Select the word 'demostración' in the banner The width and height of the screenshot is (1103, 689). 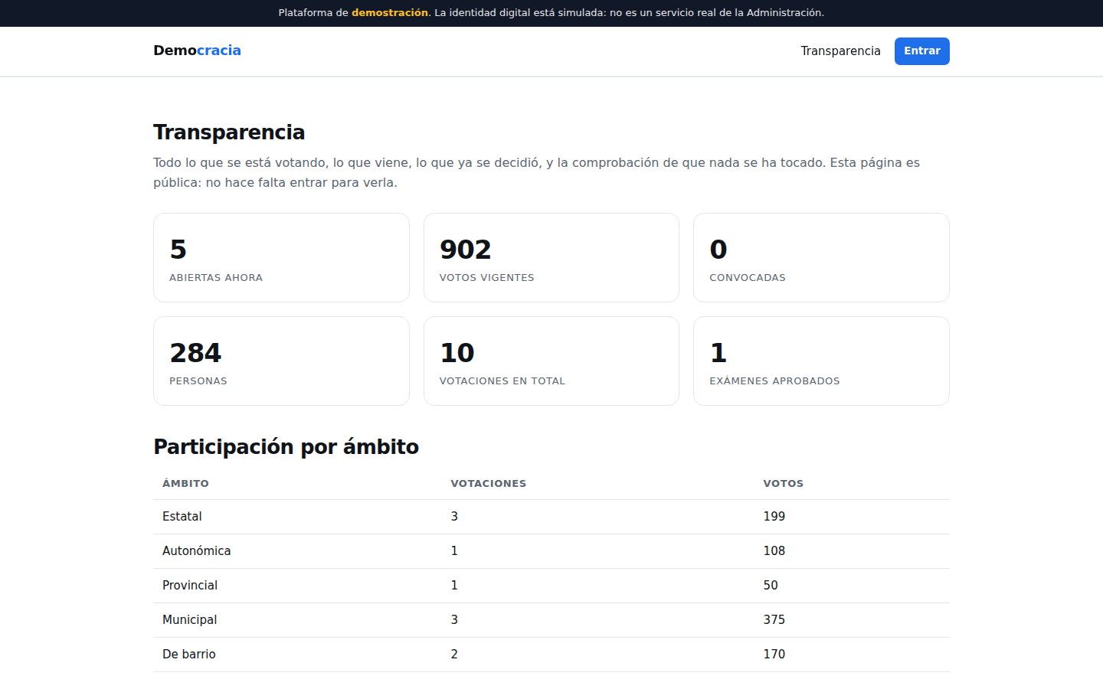click(390, 13)
